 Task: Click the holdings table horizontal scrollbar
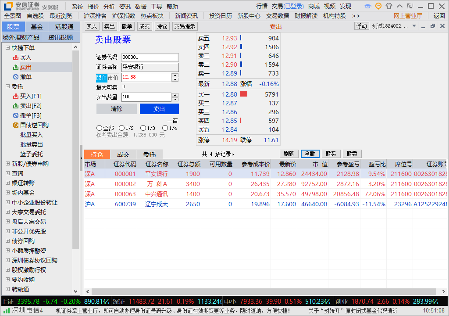tap(264, 291)
